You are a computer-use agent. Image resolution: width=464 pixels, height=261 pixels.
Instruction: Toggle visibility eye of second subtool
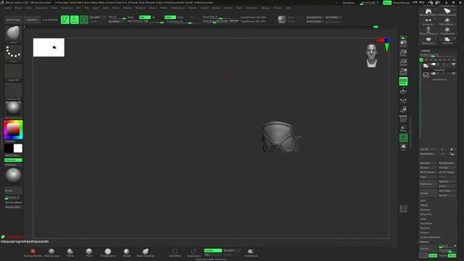click(x=453, y=73)
